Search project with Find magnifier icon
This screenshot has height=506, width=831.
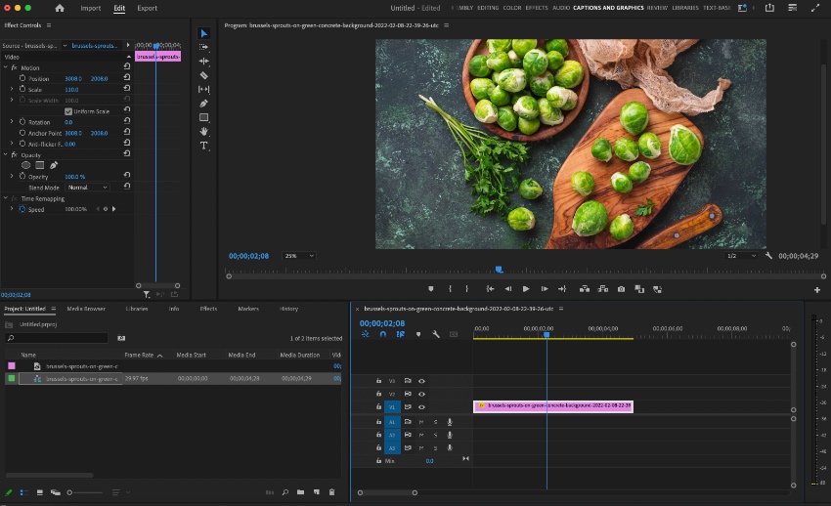[x=285, y=492]
